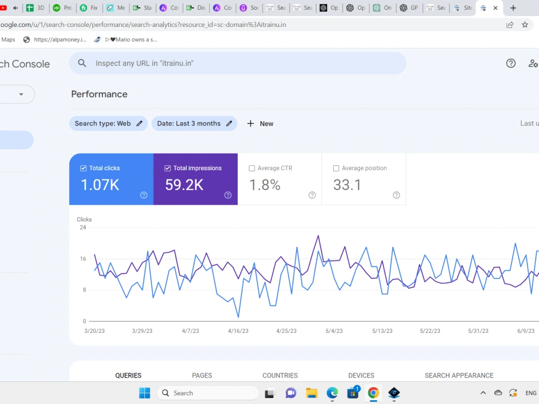
Task: Switch to SEARCH APPEARANCE tab
Action: [459, 375]
